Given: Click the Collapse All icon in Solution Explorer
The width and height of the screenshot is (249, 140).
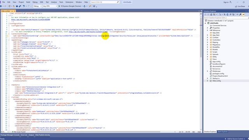Looking at the screenshot, I should [x=230, y=14].
